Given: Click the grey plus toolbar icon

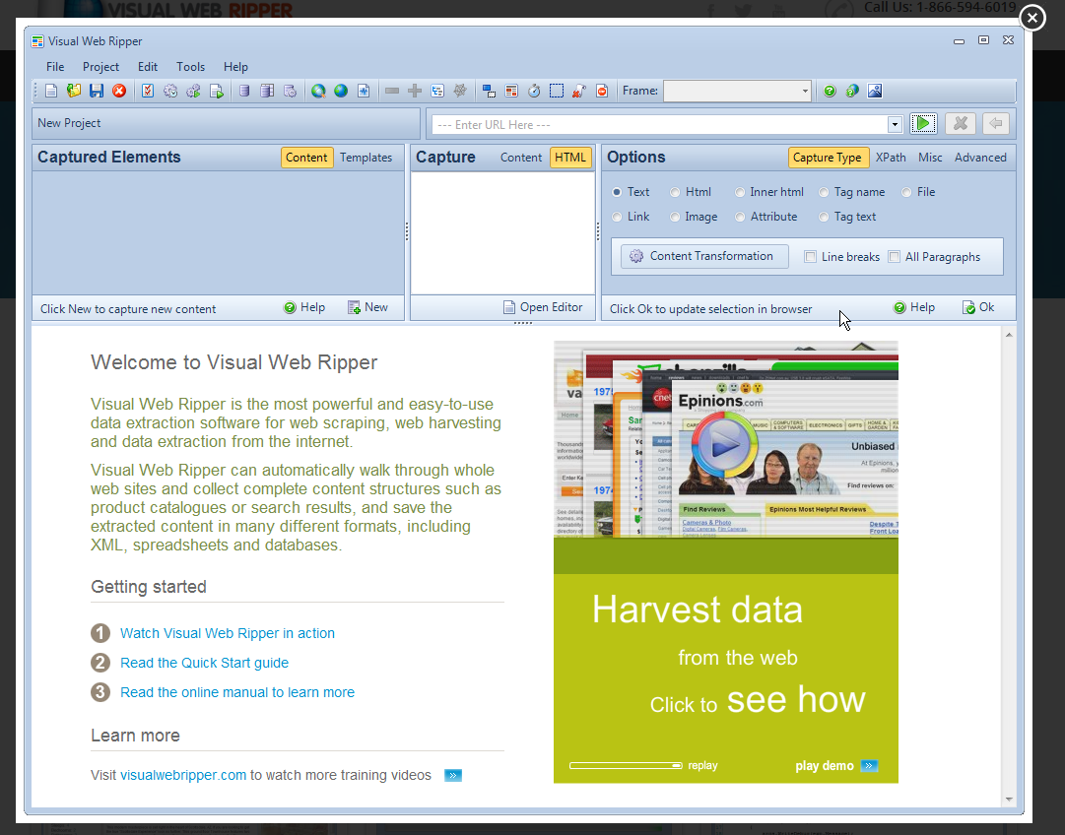Looking at the screenshot, I should (x=415, y=91).
